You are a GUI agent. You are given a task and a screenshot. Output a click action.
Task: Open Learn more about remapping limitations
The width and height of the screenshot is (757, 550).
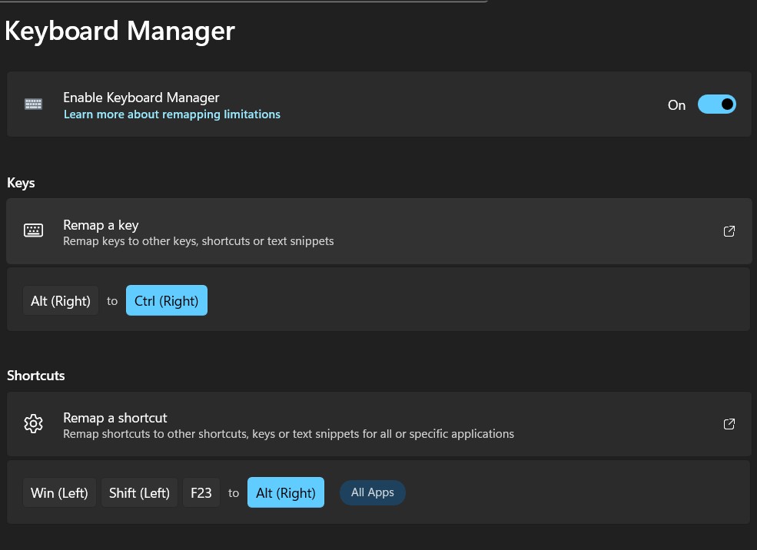[x=171, y=114]
